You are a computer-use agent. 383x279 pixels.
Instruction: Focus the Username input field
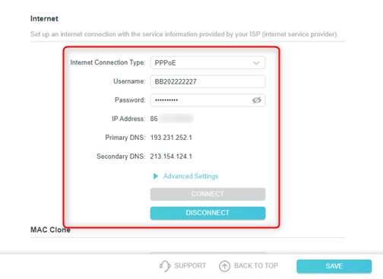tap(207, 81)
